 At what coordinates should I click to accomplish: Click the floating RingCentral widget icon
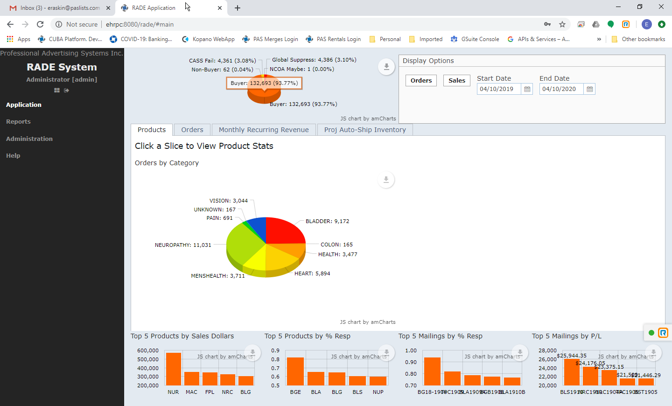click(x=663, y=333)
